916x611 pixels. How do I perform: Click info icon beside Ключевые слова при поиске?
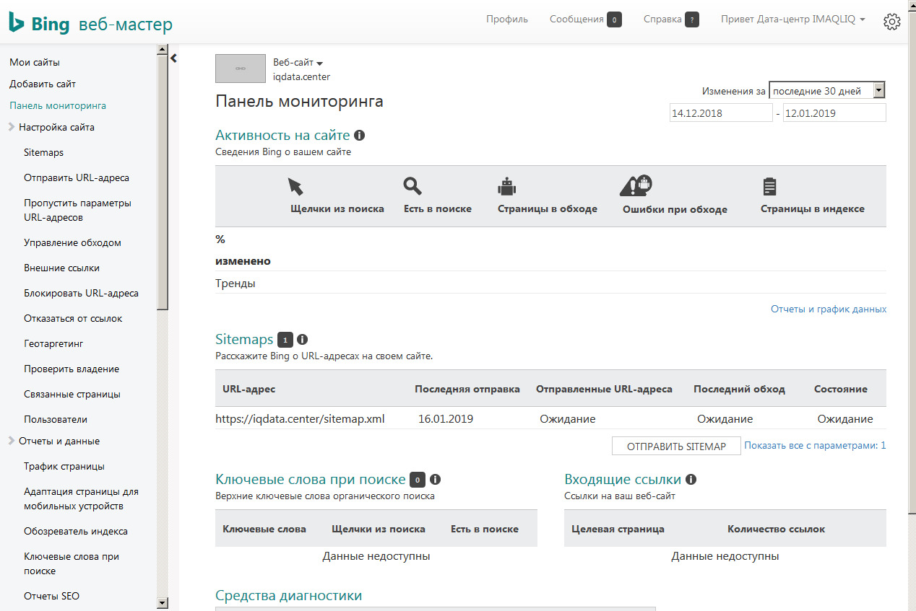pos(435,479)
